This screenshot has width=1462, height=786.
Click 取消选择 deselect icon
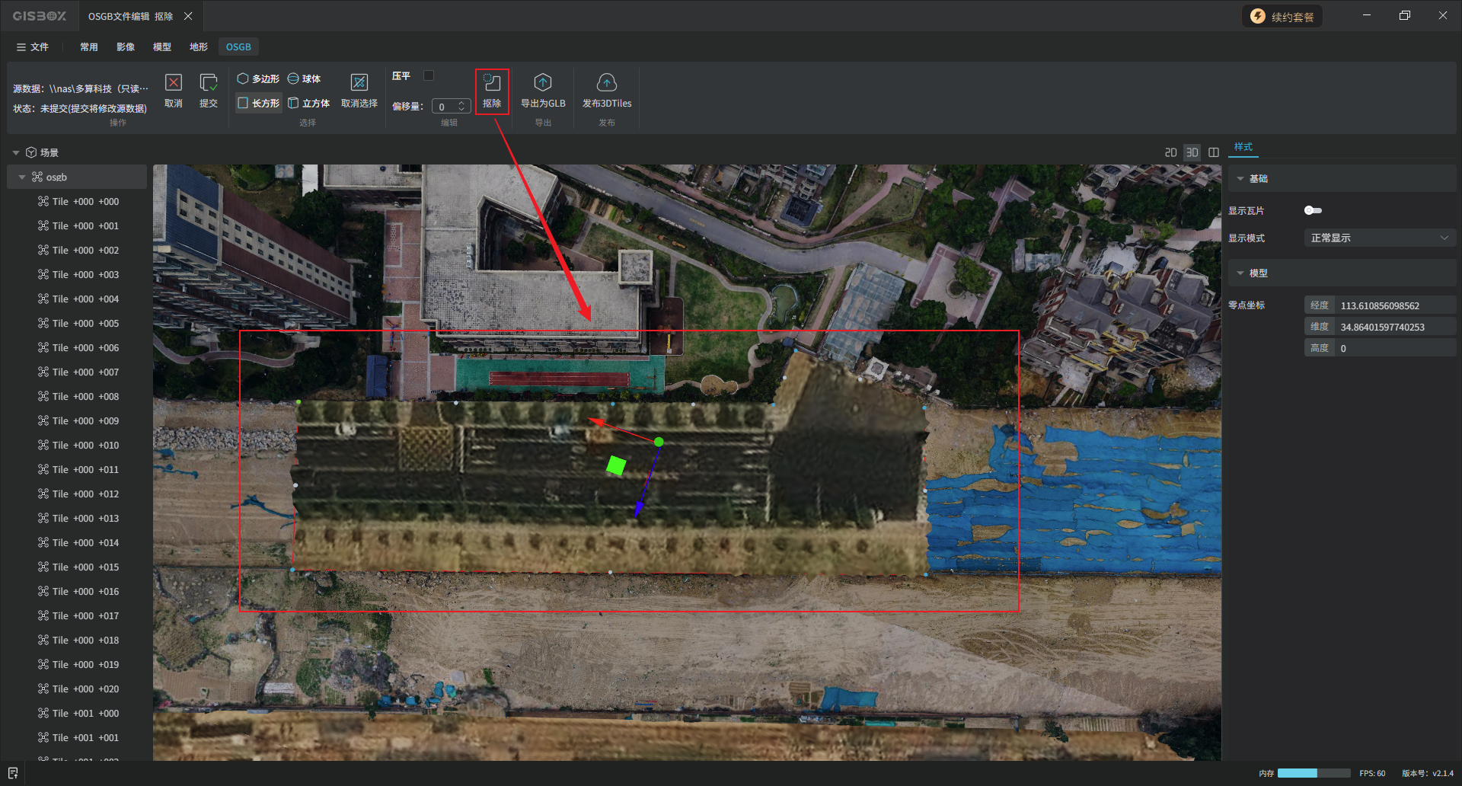pos(359,84)
